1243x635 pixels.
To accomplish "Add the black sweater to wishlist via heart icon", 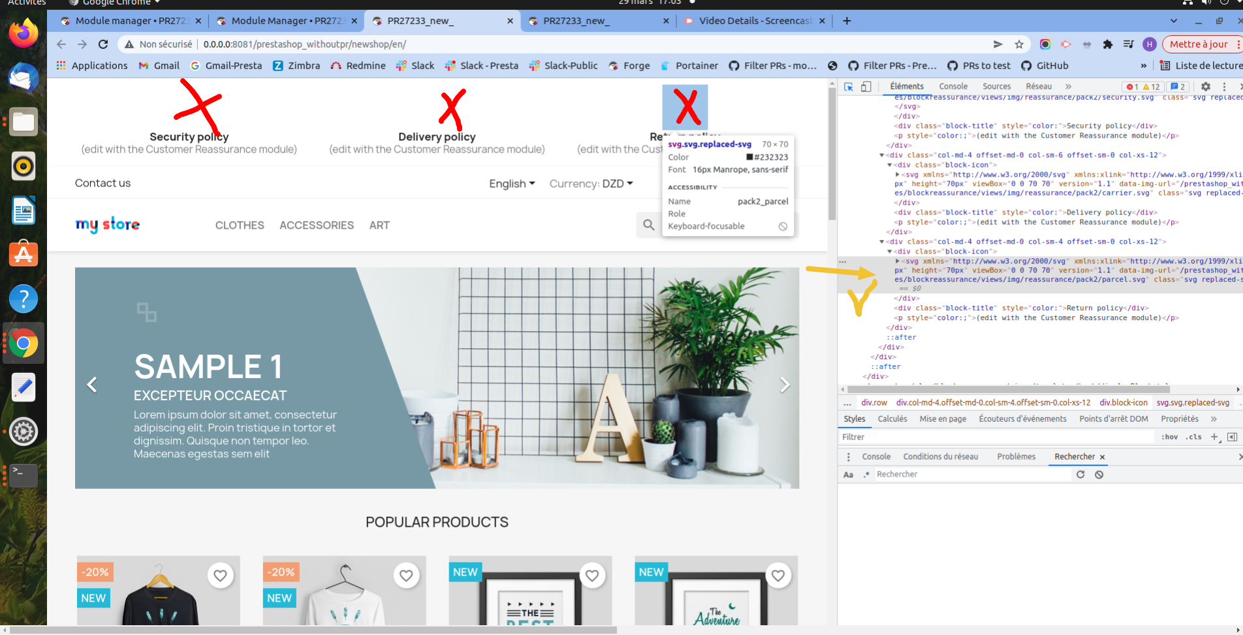I will (x=220, y=576).
